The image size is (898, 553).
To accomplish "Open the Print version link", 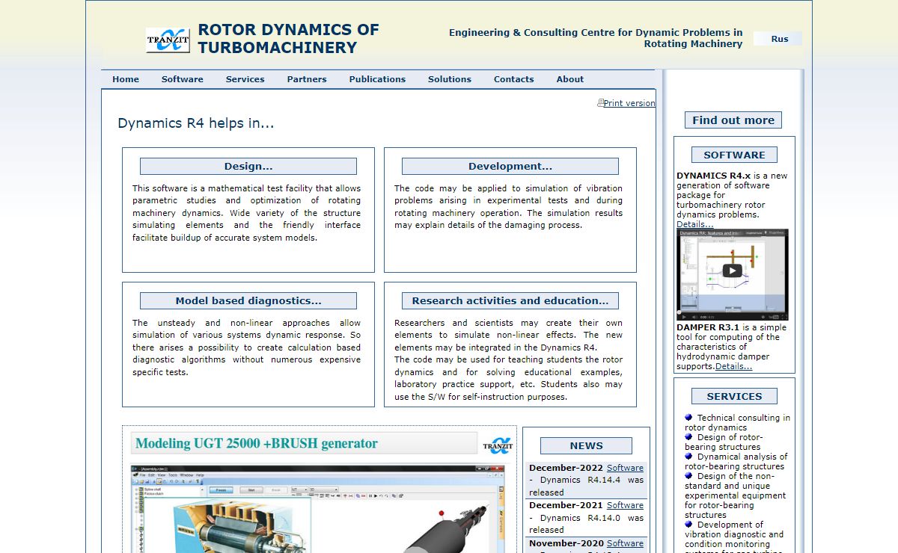I will [x=629, y=103].
